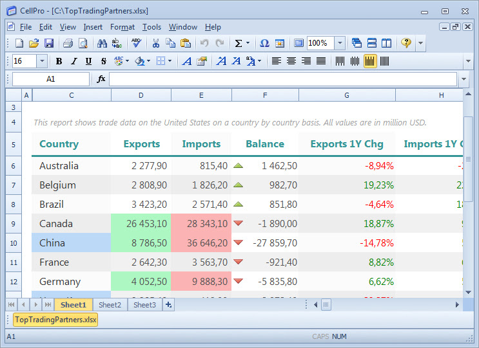479x348 pixels.
Task: Click the Cut scissors icon
Action: tap(155, 43)
